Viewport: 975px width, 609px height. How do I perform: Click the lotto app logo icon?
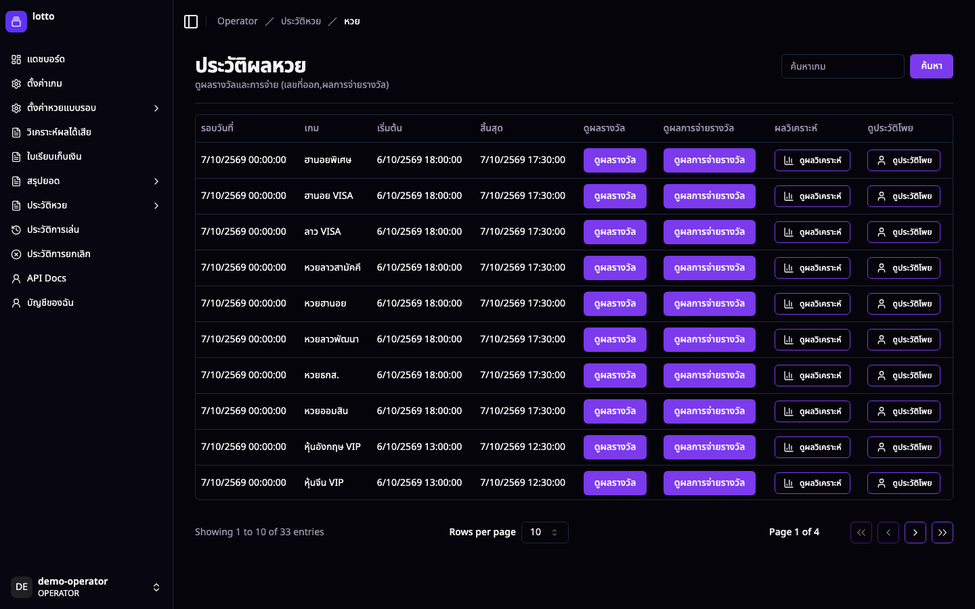[x=16, y=22]
